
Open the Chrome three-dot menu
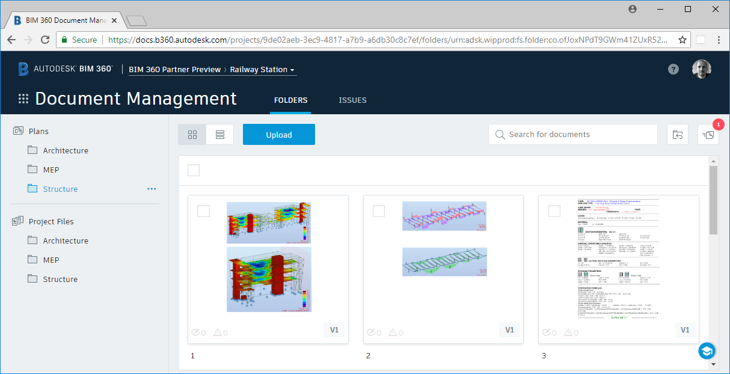click(x=719, y=40)
